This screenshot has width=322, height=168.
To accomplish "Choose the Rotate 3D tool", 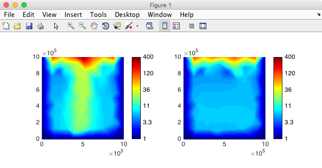I will tap(106, 26).
